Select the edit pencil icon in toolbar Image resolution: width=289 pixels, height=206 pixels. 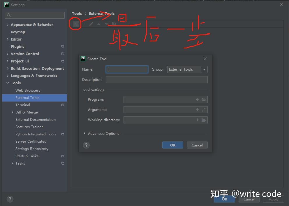click(x=91, y=24)
